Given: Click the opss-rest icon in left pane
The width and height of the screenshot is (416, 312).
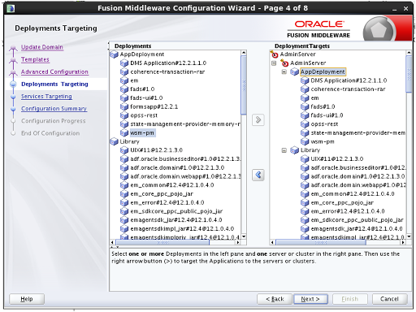Looking at the screenshot, I should (x=124, y=115).
